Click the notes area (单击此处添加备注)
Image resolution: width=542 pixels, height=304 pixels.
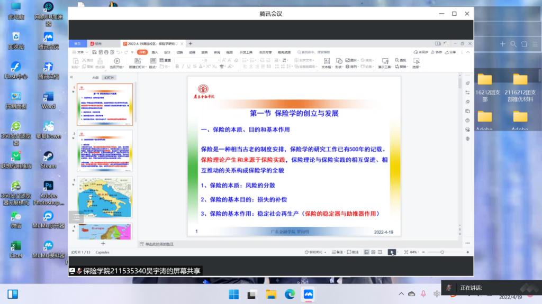click(x=159, y=244)
